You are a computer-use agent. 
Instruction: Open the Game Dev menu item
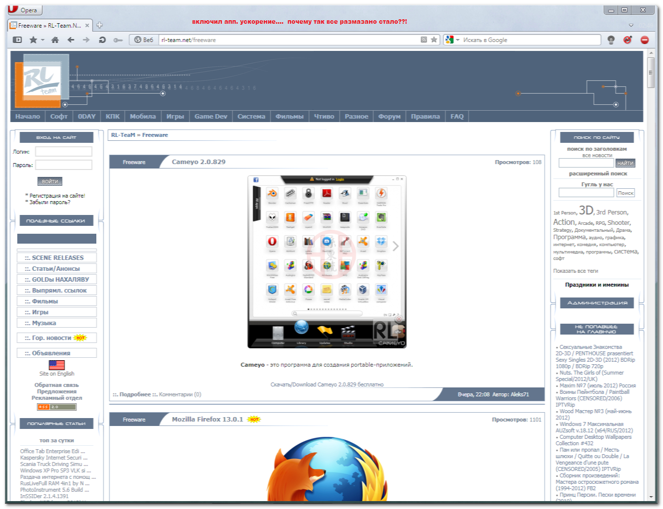(x=211, y=117)
